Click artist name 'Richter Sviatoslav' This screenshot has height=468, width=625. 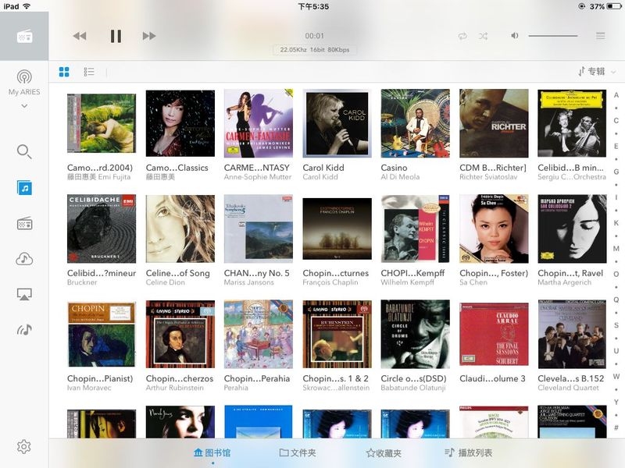tap(488, 177)
